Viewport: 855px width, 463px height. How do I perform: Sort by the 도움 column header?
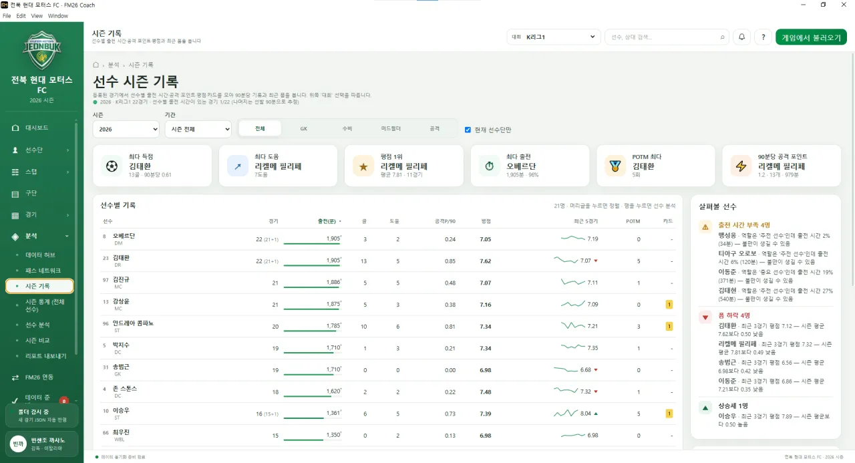click(394, 221)
